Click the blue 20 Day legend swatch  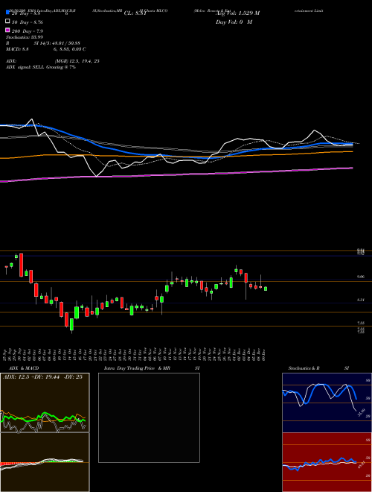(7, 12)
